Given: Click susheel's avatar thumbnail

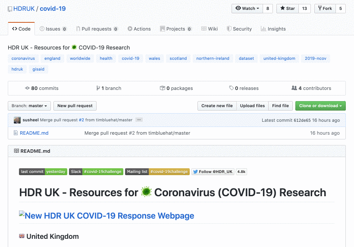Looking at the screenshot, I should click(x=17, y=120).
